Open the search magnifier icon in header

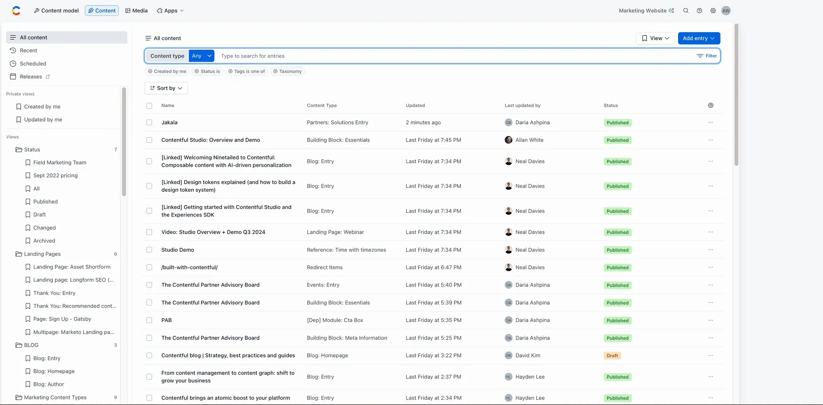686,11
